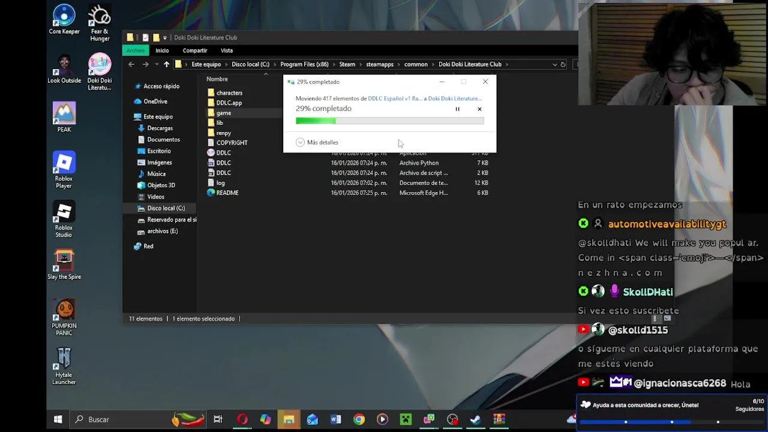Open the Windows Start menu

point(58,419)
